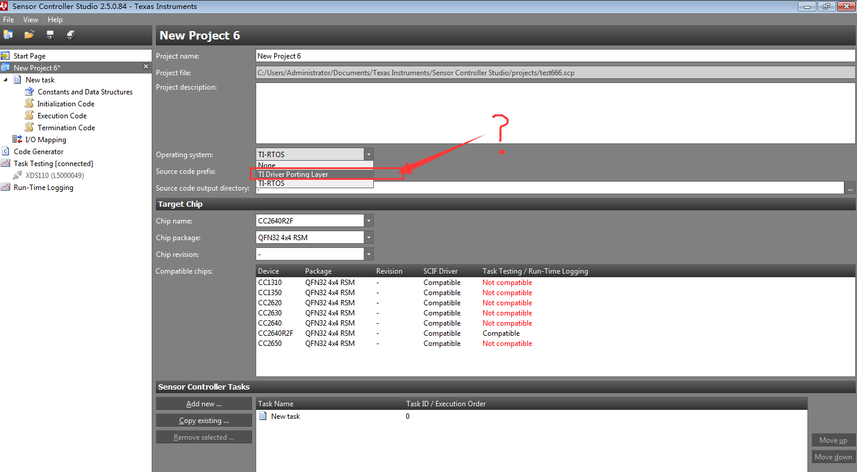Open the Help menu
The image size is (857, 472).
55,20
